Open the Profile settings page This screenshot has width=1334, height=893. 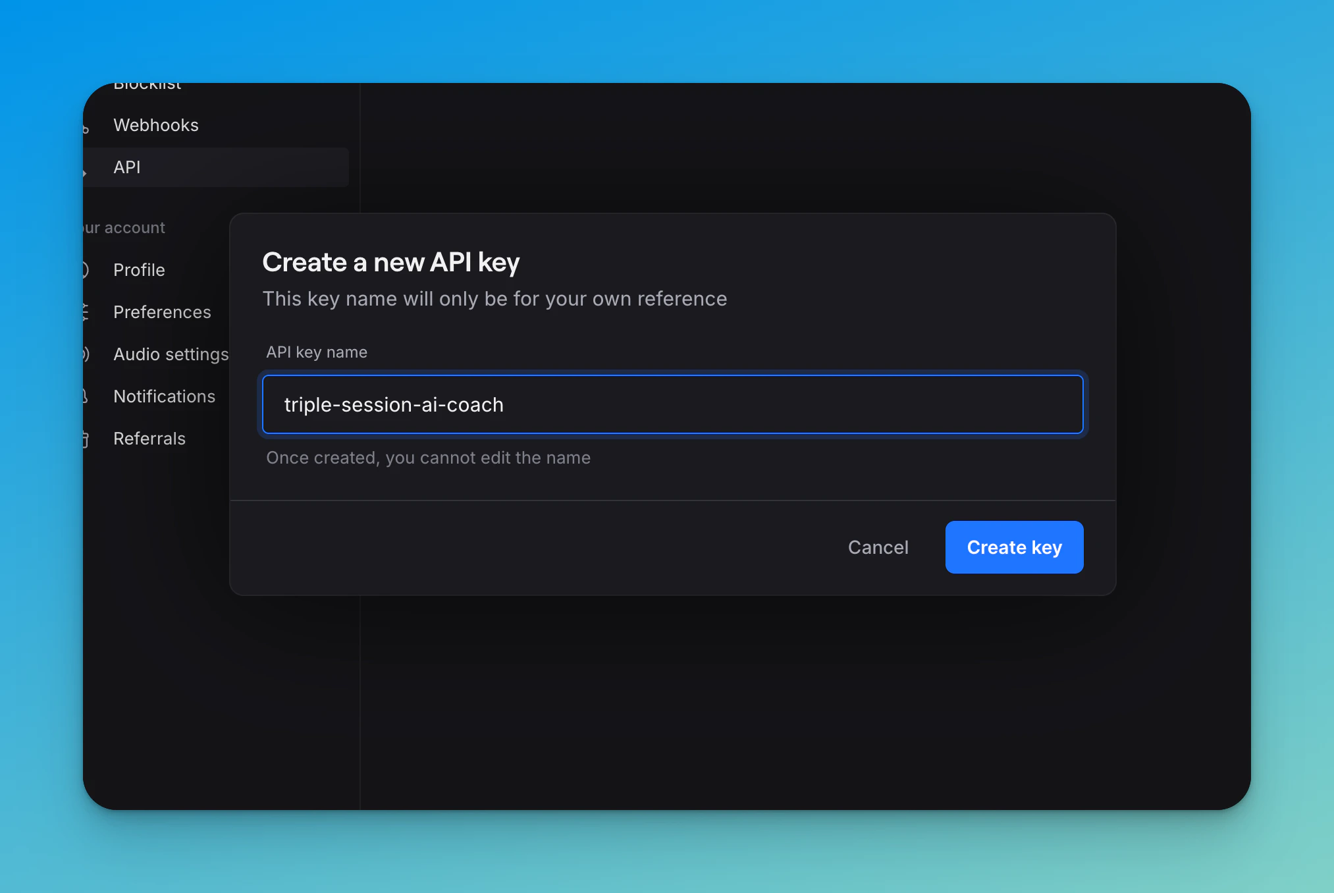click(x=139, y=270)
